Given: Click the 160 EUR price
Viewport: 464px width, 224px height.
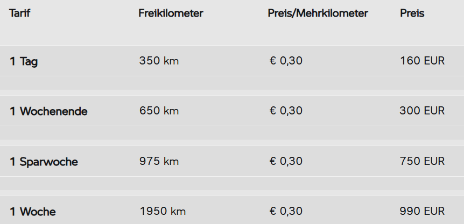Looking at the screenshot, I should point(422,61).
